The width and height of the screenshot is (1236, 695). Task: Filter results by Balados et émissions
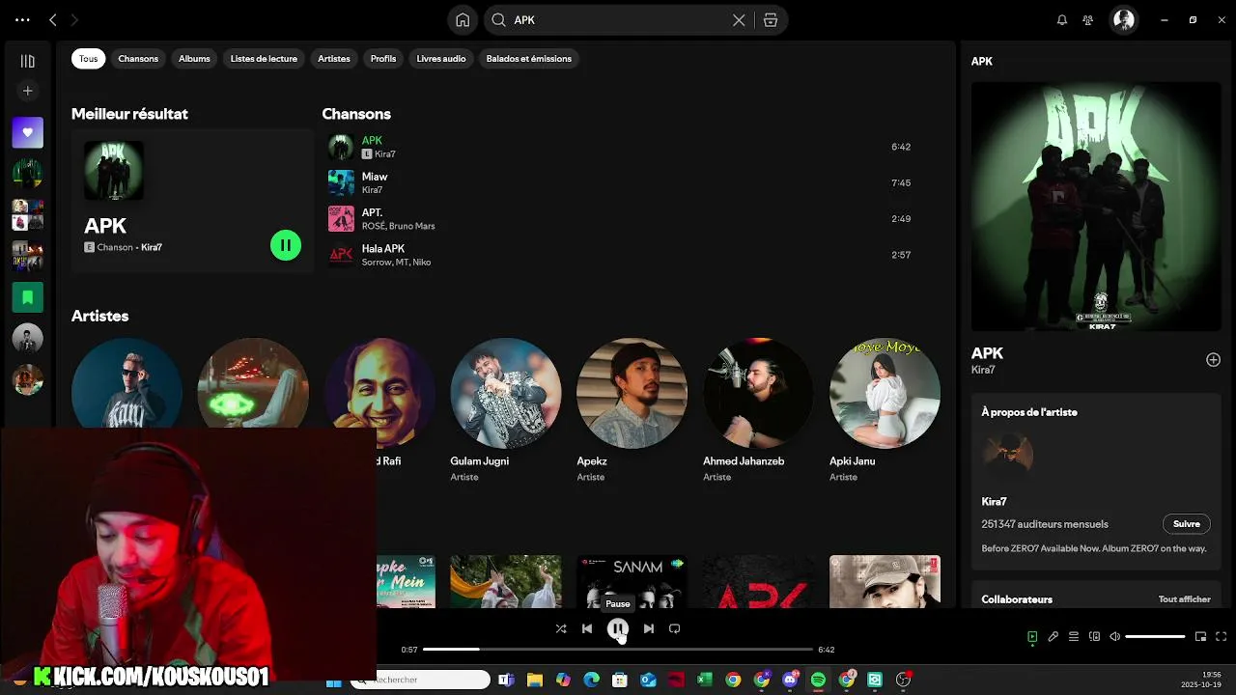[x=529, y=59]
